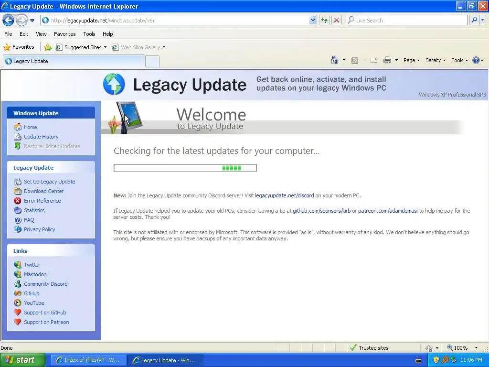Viewport: 489px width, 367px height.
Task: Click the Add to Favorites Bar icon
Action: pyautogui.click(x=48, y=47)
